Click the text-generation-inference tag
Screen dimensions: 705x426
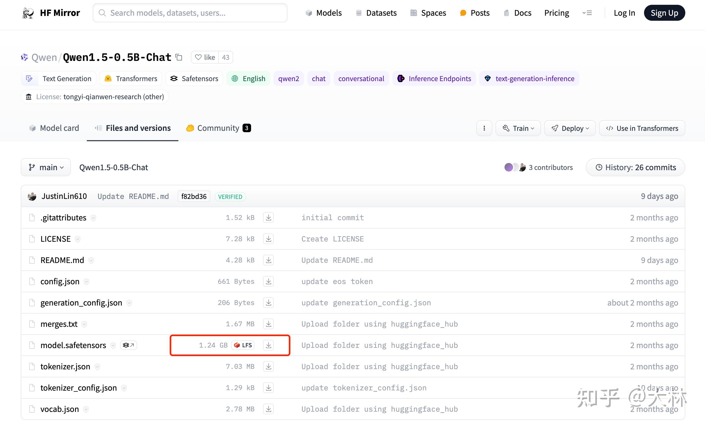(x=529, y=78)
